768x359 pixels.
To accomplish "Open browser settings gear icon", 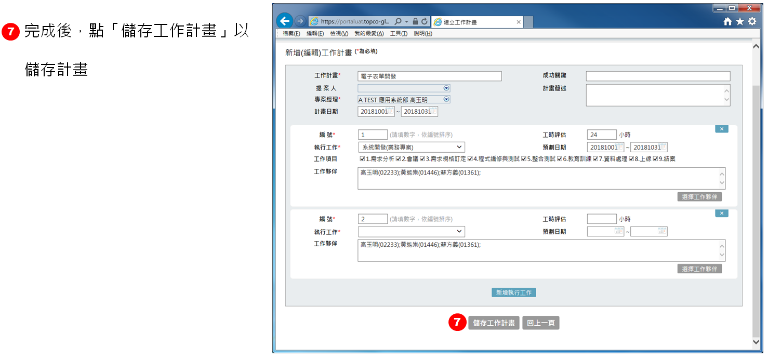I will tap(752, 22).
